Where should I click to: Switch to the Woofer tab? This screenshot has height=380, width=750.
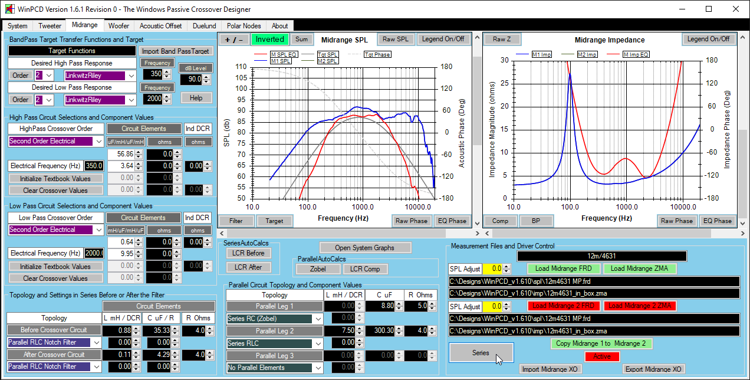tap(119, 26)
